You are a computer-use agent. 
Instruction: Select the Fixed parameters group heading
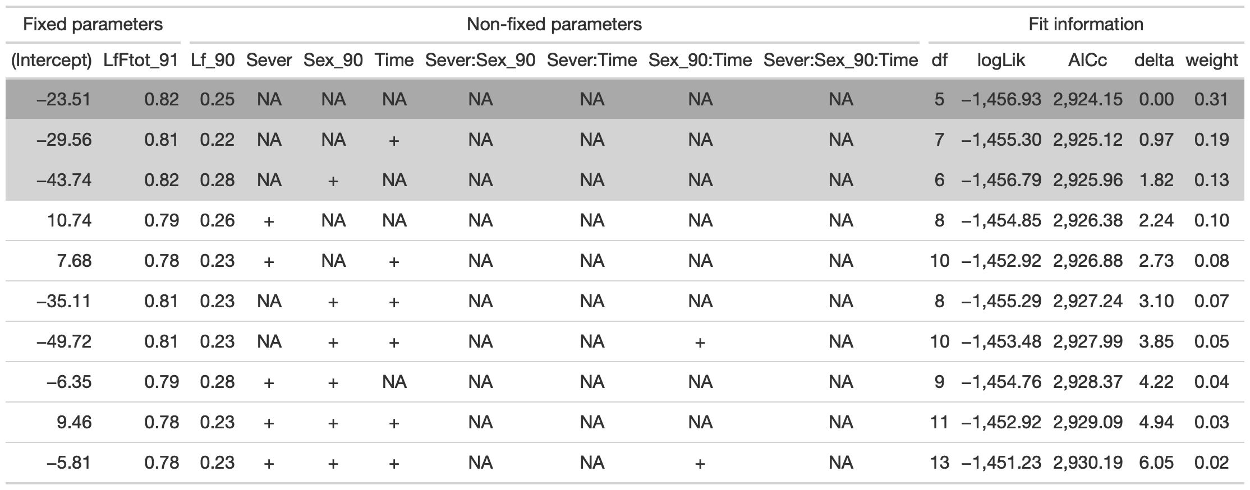(x=93, y=25)
